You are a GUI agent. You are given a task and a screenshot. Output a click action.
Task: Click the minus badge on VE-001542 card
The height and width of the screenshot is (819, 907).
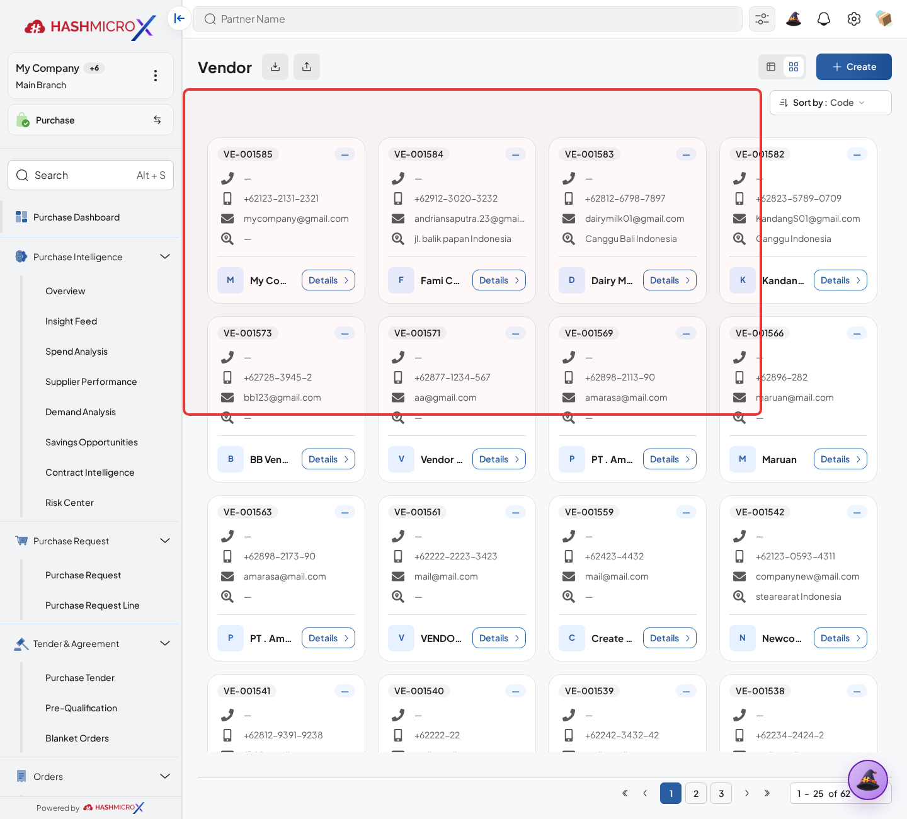click(857, 512)
